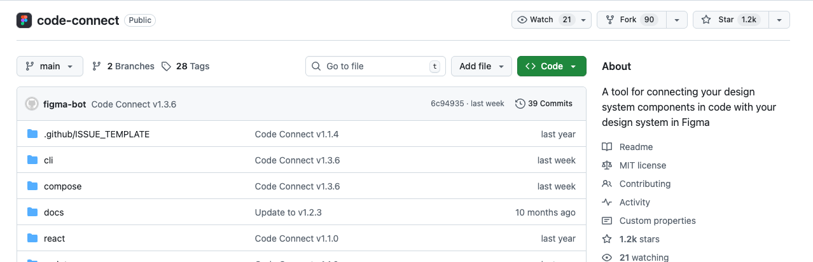This screenshot has width=813, height=262.
Task: Click the About heading
Action: pyautogui.click(x=616, y=66)
